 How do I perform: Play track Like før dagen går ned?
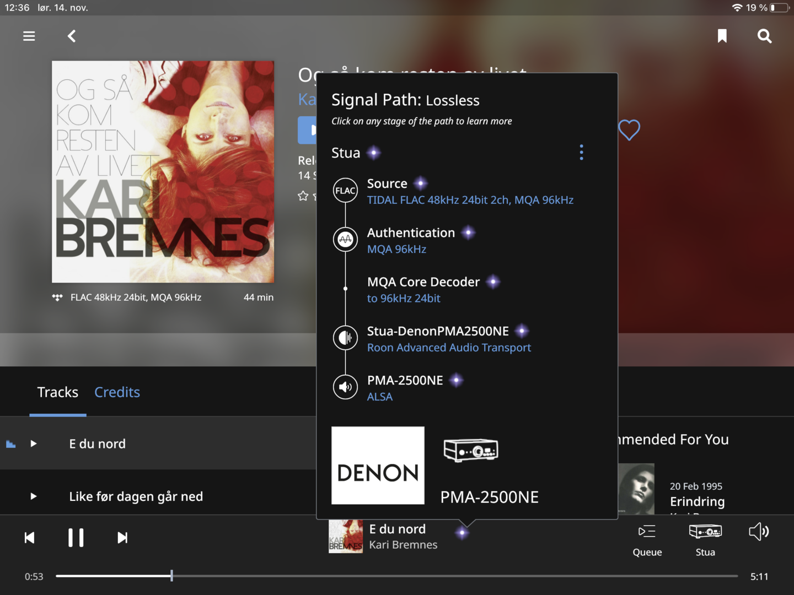point(34,496)
